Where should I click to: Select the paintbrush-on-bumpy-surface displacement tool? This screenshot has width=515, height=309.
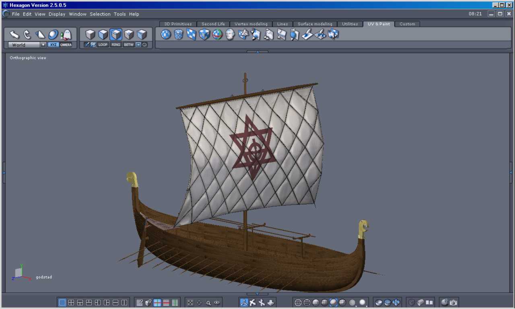(320, 35)
